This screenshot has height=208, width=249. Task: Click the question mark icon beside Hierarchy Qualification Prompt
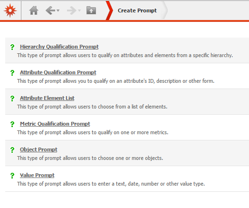[12, 47]
